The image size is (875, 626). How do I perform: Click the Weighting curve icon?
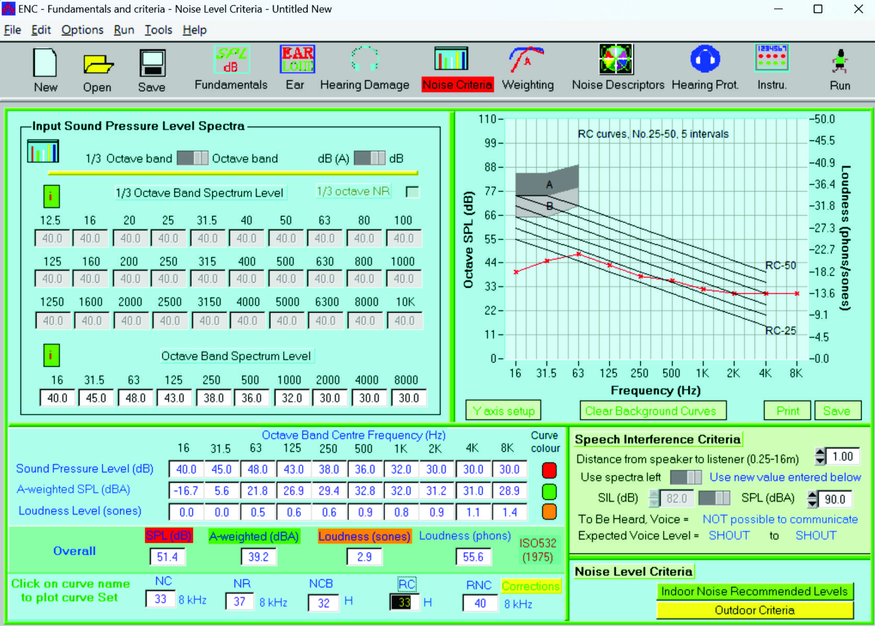526,60
